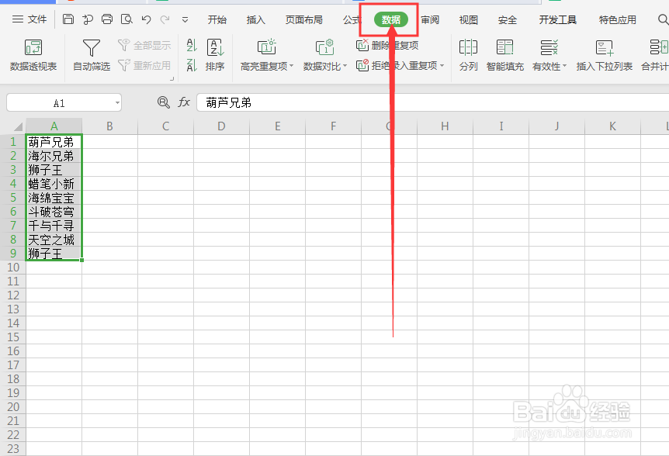
Task: Open 数据透视表 pivot table tool
Action: (x=33, y=54)
